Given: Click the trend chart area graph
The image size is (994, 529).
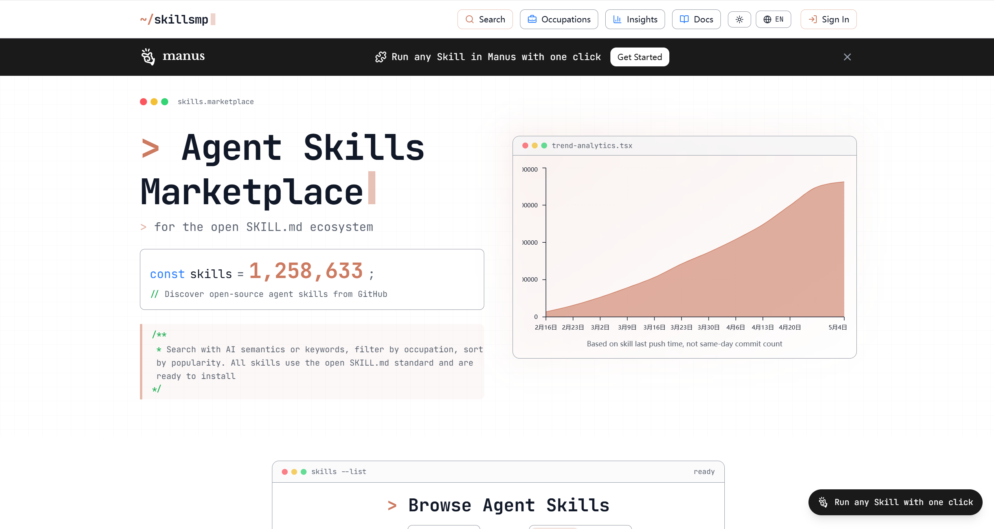Looking at the screenshot, I should pos(695,249).
